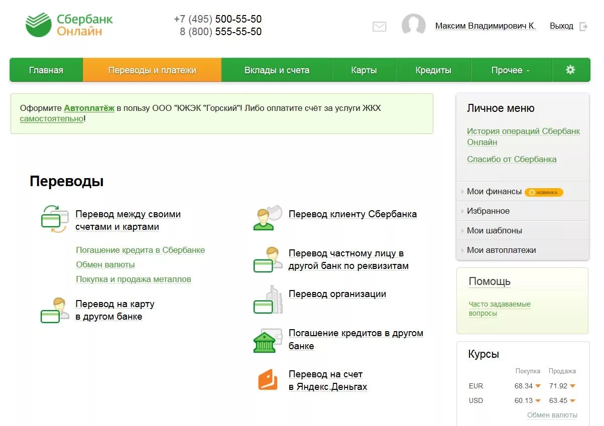Click the Выход logout link
The image size is (604, 426).
[x=561, y=26]
